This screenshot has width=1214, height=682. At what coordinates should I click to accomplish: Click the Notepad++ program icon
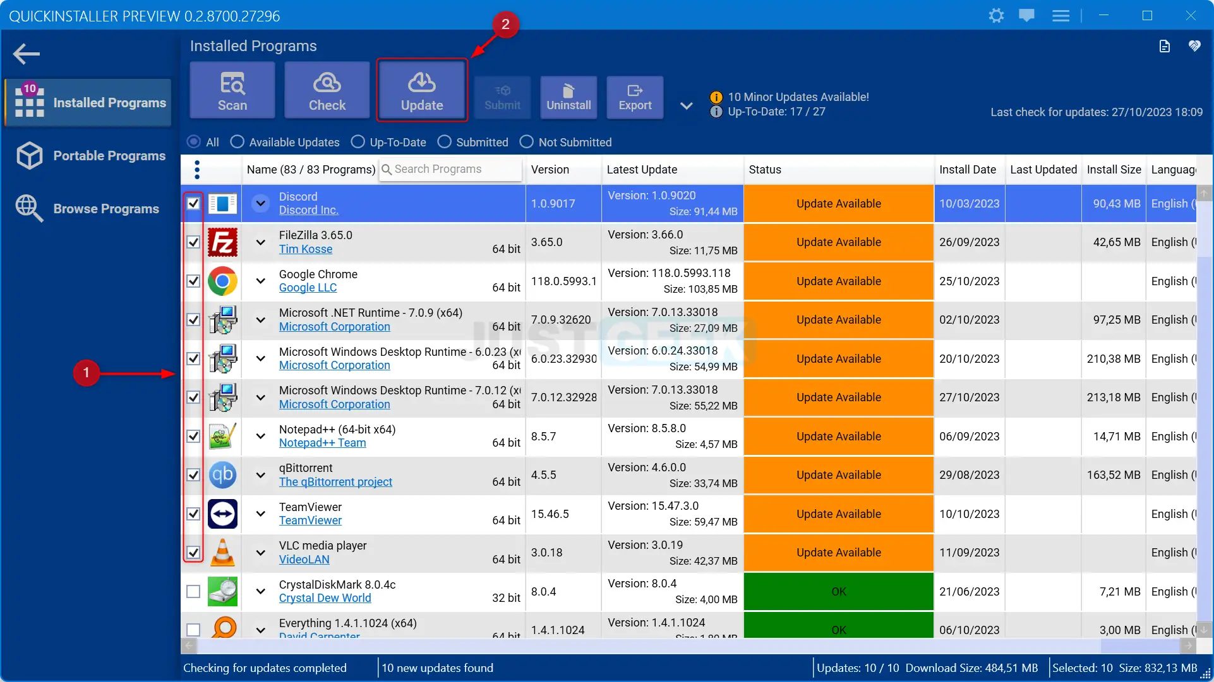click(x=222, y=436)
